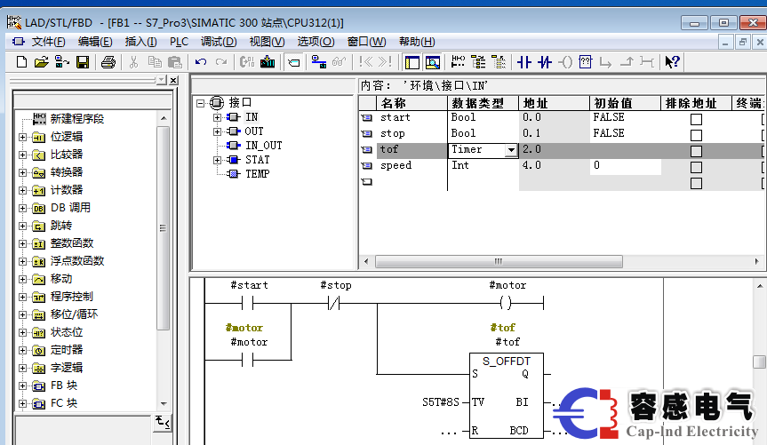Image resolution: width=767 pixels, height=445 pixels.
Task: Open the 插入(I) menu
Action: click(141, 42)
